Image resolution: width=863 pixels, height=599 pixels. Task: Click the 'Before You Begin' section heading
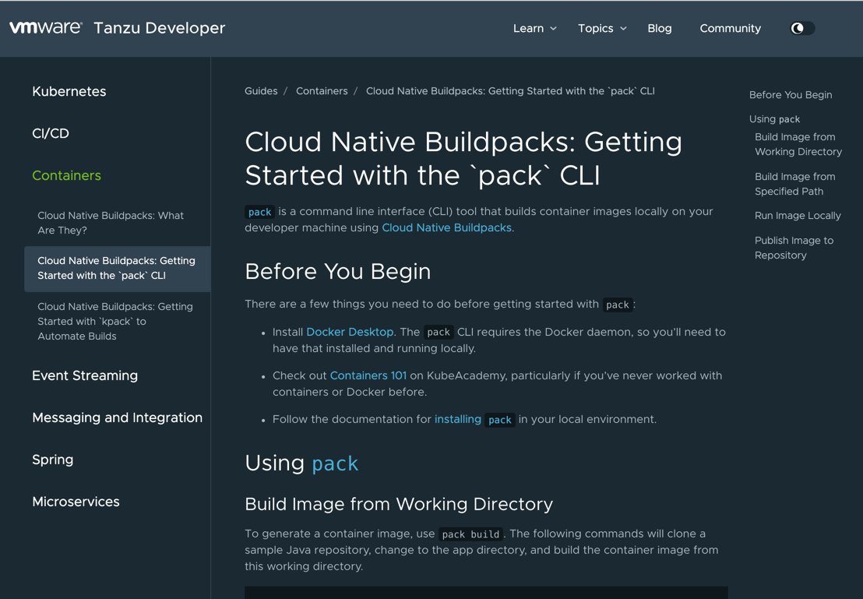coord(338,271)
